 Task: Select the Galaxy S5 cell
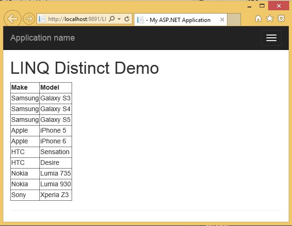[56, 120]
